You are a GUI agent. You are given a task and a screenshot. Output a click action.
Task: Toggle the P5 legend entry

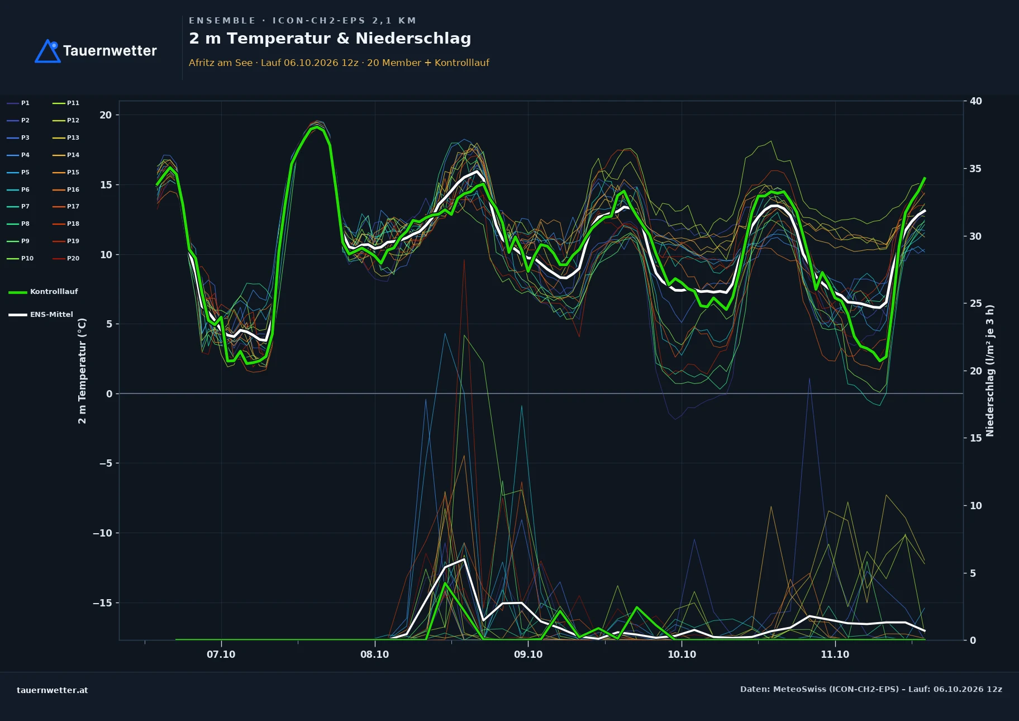coord(18,172)
